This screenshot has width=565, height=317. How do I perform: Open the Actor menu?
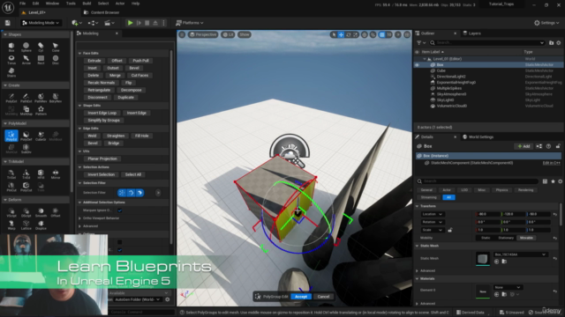(120, 4)
